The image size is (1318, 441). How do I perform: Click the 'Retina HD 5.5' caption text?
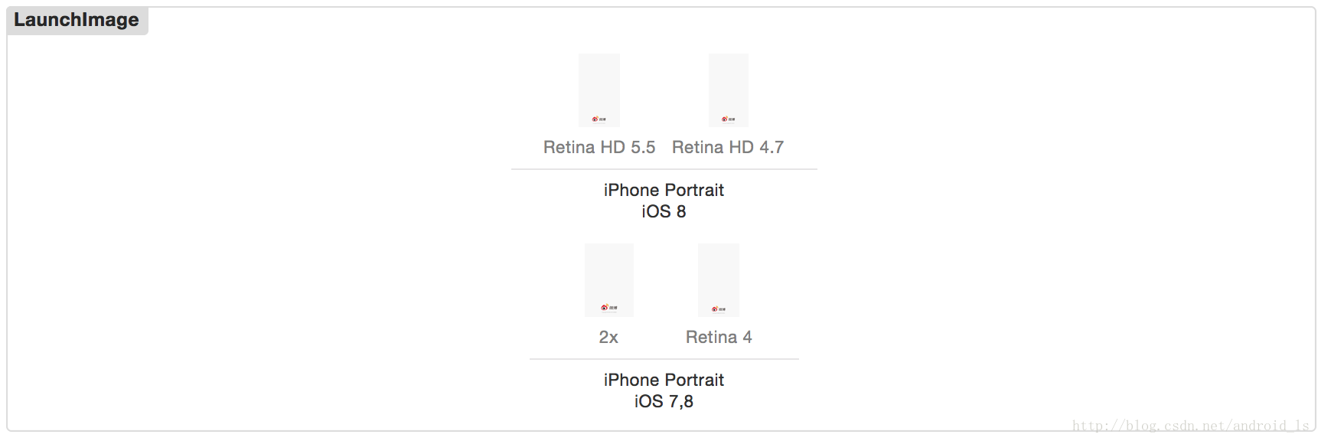(599, 147)
